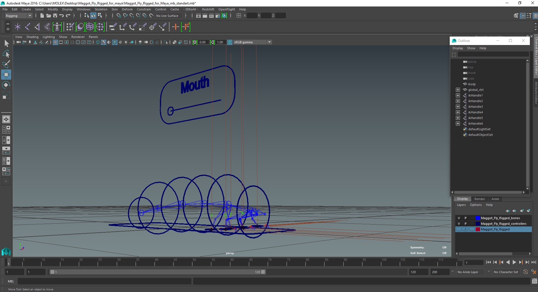
Task: Click the Maya logo icon at bottom left
Action: (x=6, y=251)
